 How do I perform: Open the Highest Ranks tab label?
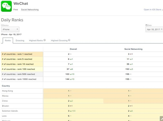point(36,41)
